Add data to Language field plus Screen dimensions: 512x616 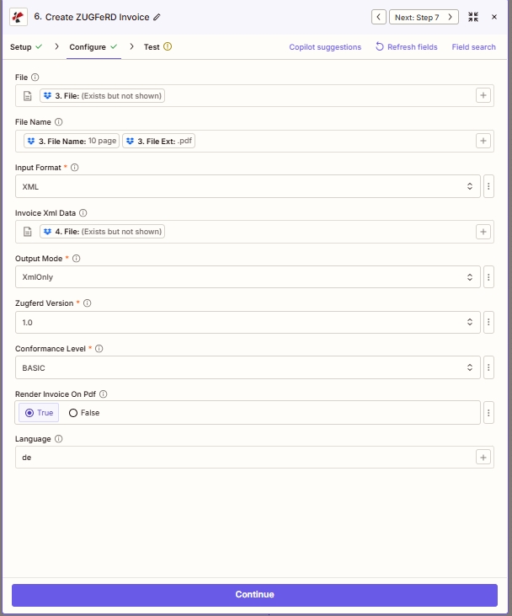[483, 458]
